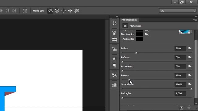This screenshot has width=198, height=111.
Task: Open the Brilho texture folder menu
Action: tap(190, 48)
